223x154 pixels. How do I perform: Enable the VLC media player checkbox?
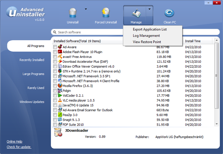(x=55, y=100)
